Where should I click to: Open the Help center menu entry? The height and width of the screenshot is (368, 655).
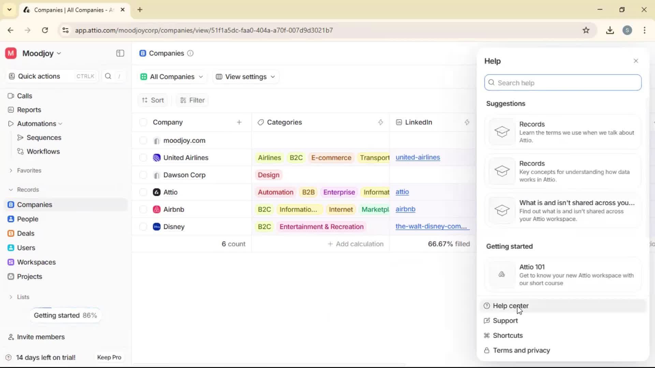tap(510, 306)
